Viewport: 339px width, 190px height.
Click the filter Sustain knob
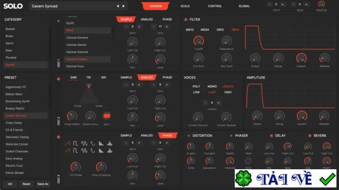(301, 58)
